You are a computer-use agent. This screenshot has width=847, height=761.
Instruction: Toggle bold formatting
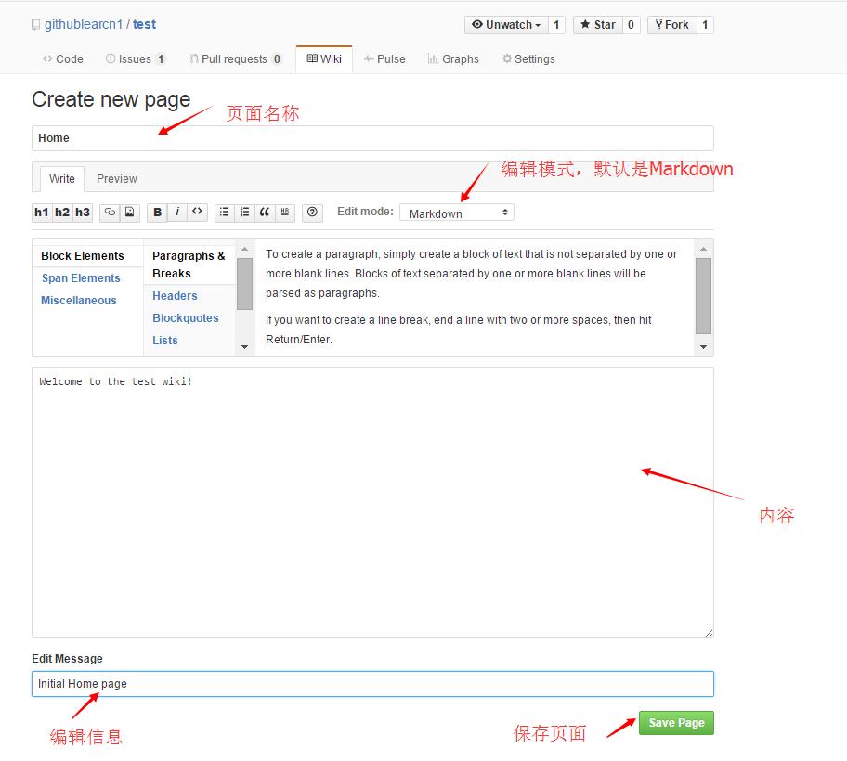click(x=157, y=212)
